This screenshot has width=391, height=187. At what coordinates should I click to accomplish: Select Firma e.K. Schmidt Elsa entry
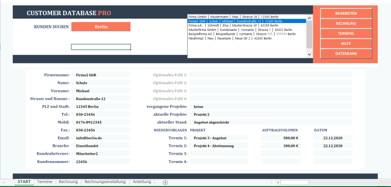247,25
